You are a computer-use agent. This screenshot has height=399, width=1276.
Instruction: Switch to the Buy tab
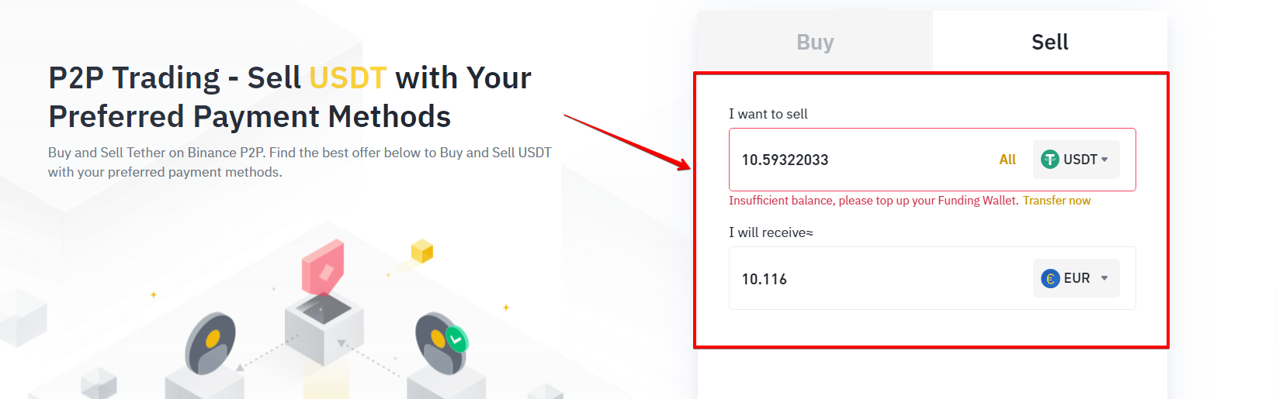815,42
